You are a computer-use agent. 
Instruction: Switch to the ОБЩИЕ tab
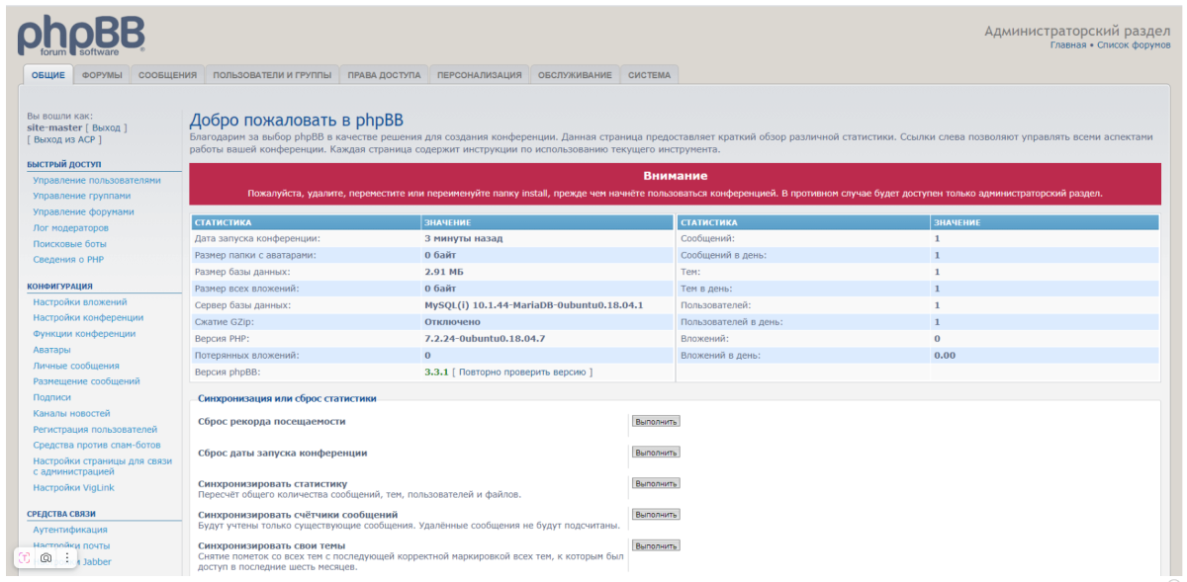point(48,75)
